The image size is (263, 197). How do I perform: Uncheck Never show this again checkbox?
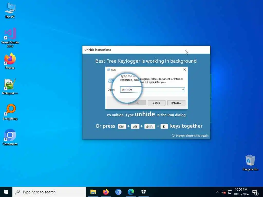(x=174, y=136)
